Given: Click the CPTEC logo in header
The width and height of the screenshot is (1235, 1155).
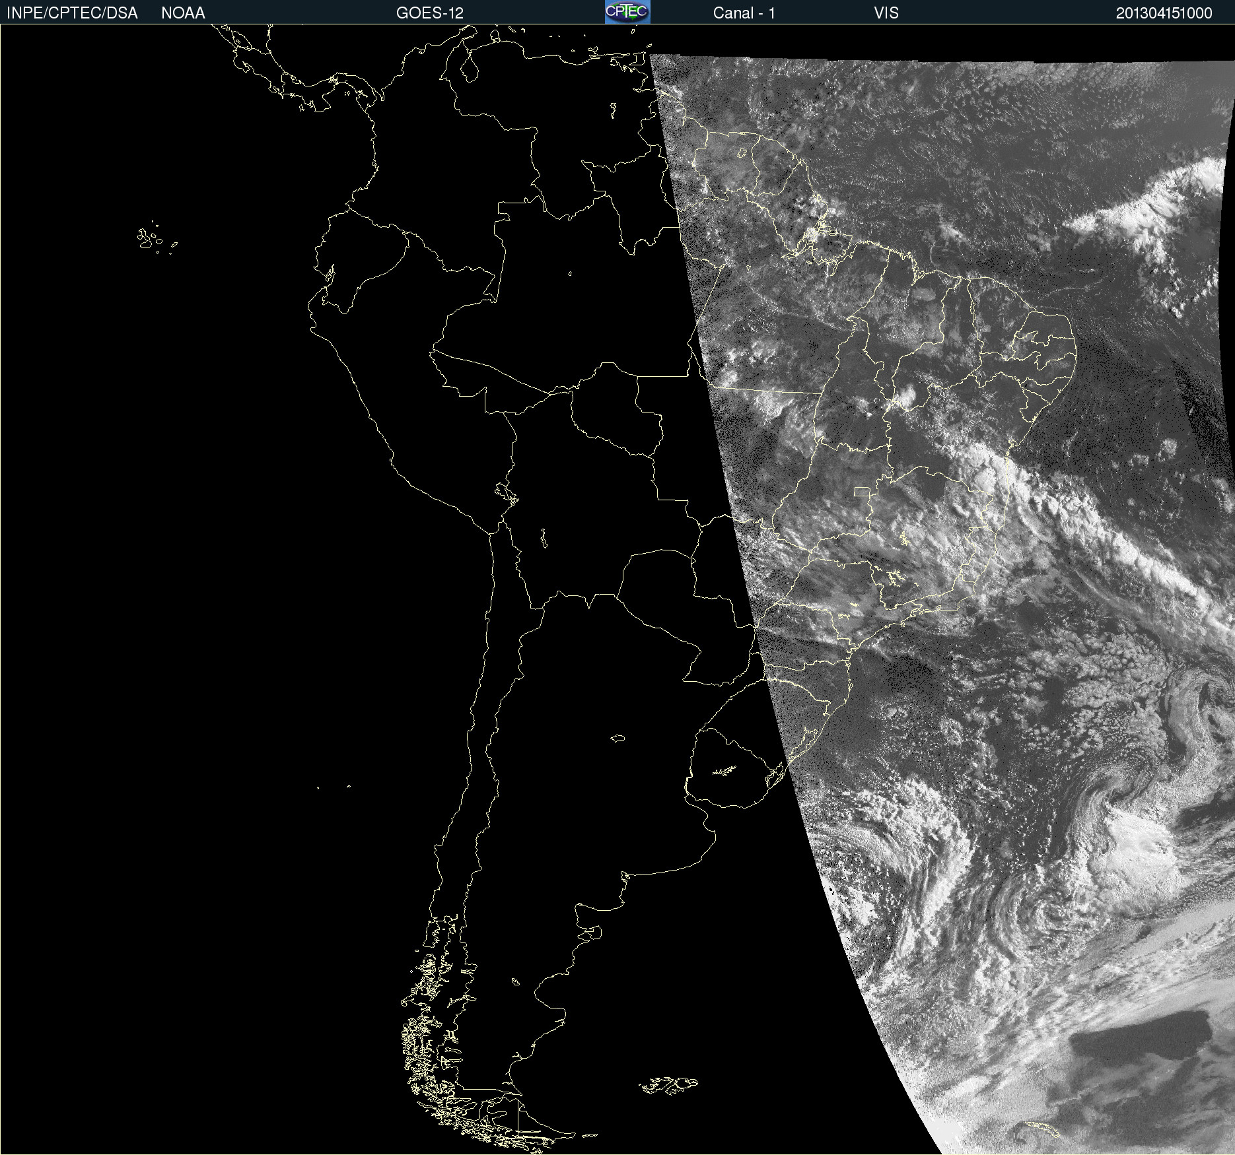Looking at the screenshot, I should (x=627, y=12).
